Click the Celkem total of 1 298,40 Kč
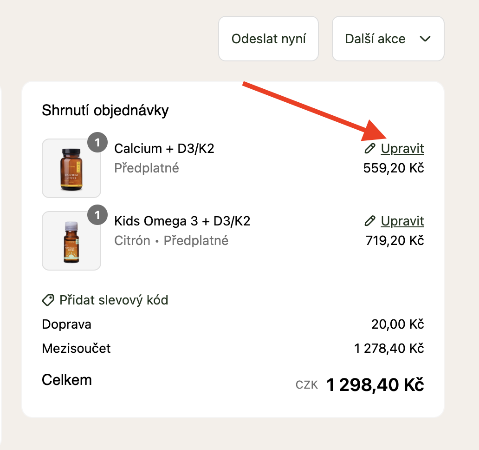The width and height of the screenshot is (479, 450). 375,385
